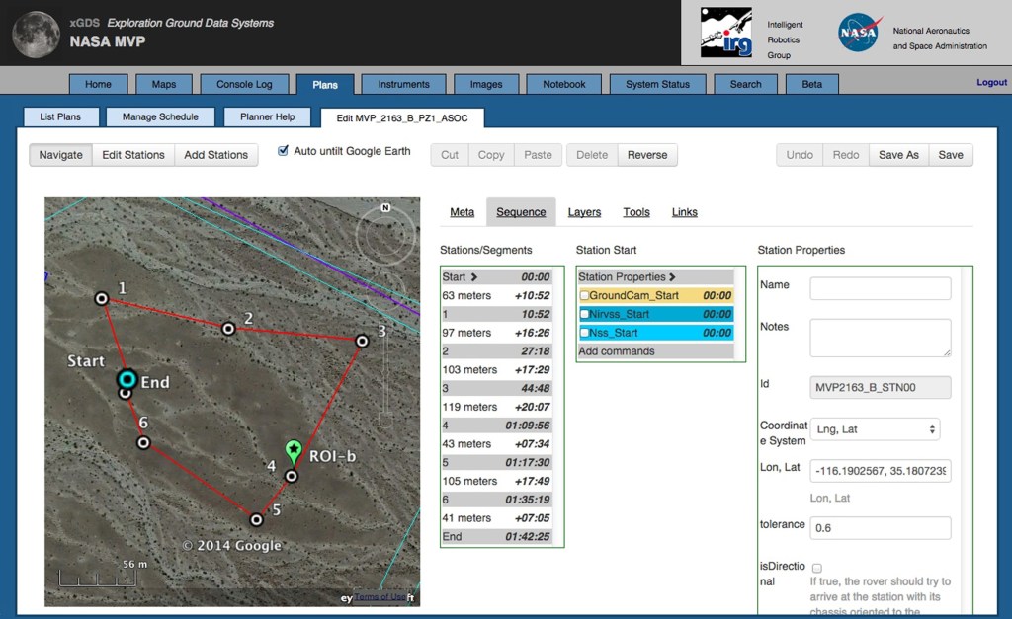
Task: Select station 3 marker on the map
Action: pos(362,339)
